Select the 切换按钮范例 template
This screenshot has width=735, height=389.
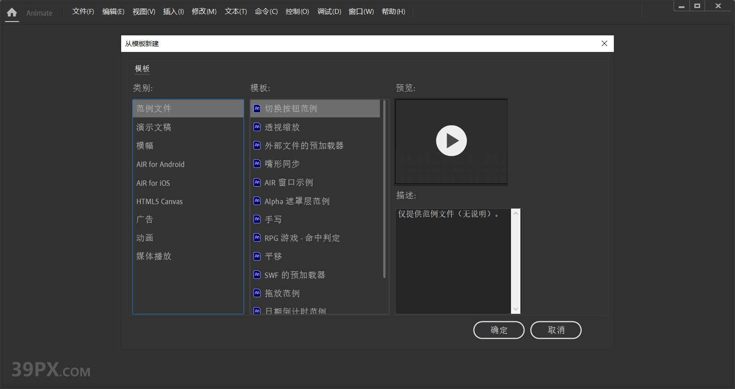pos(315,108)
